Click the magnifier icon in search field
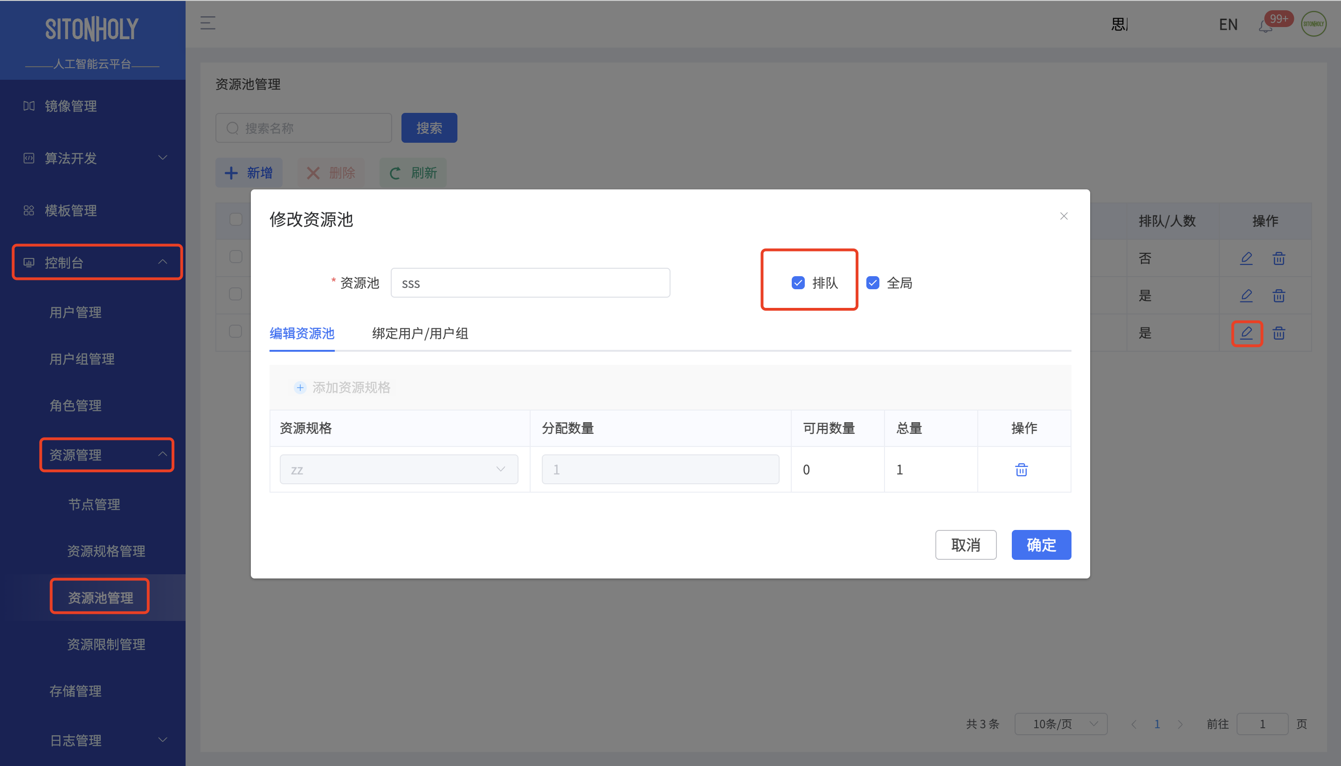Viewport: 1341px width, 766px height. (232, 128)
